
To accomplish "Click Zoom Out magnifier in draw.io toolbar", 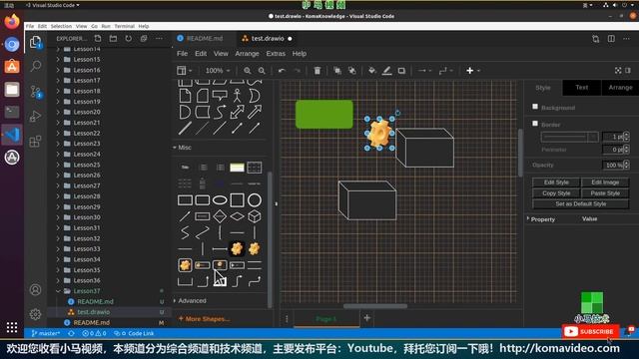I will click(x=262, y=71).
